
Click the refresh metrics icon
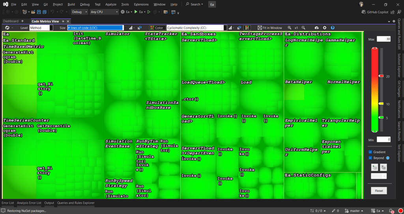point(7,28)
